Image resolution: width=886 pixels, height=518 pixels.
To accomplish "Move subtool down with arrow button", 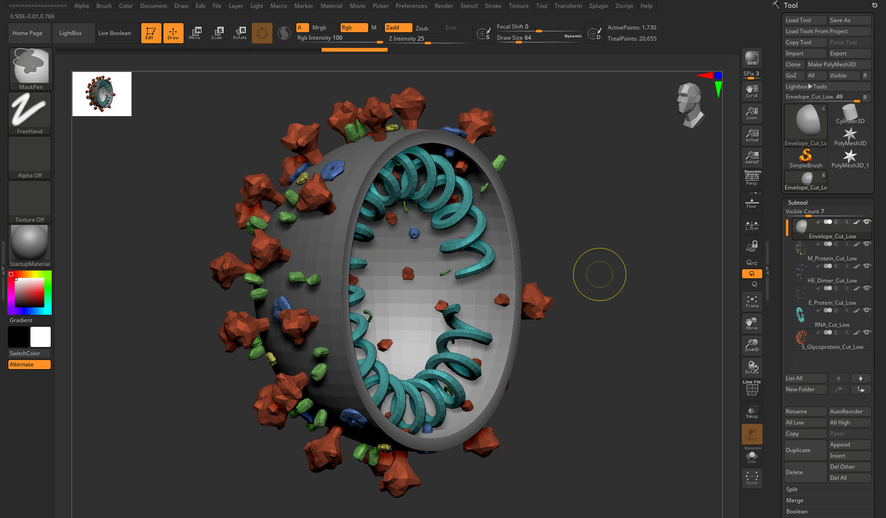I will point(861,378).
